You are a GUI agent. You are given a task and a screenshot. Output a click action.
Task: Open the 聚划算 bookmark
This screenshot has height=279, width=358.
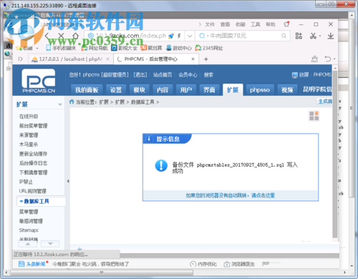(x=151, y=48)
